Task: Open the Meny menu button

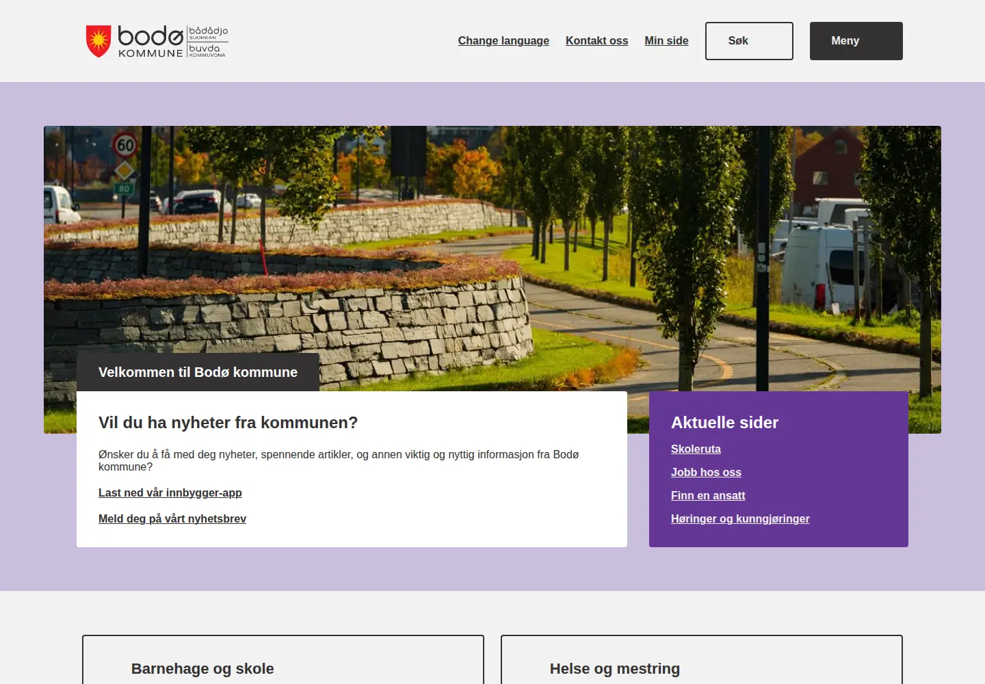Action: tap(856, 41)
